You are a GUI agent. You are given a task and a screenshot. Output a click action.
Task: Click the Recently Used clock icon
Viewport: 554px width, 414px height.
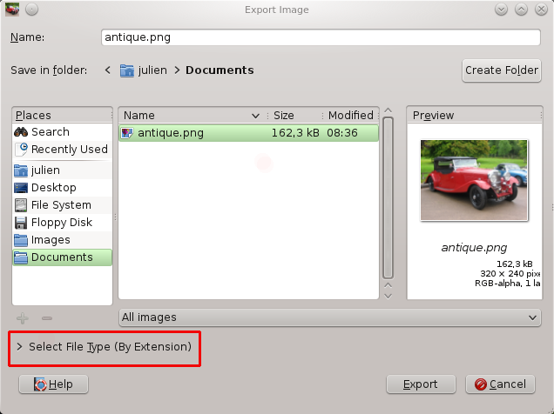pyautogui.click(x=21, y=150)
